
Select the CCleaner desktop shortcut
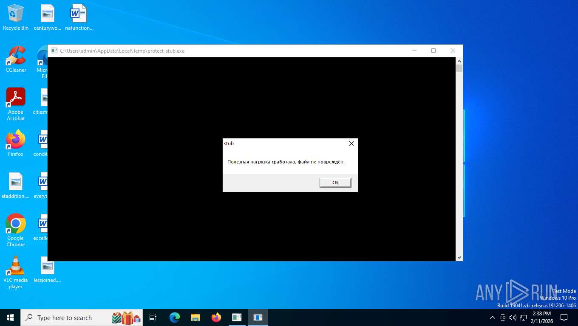coord(16,59)
